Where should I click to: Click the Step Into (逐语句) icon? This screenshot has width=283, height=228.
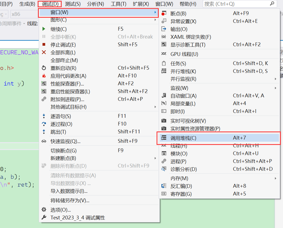click(x=44, y=116)
